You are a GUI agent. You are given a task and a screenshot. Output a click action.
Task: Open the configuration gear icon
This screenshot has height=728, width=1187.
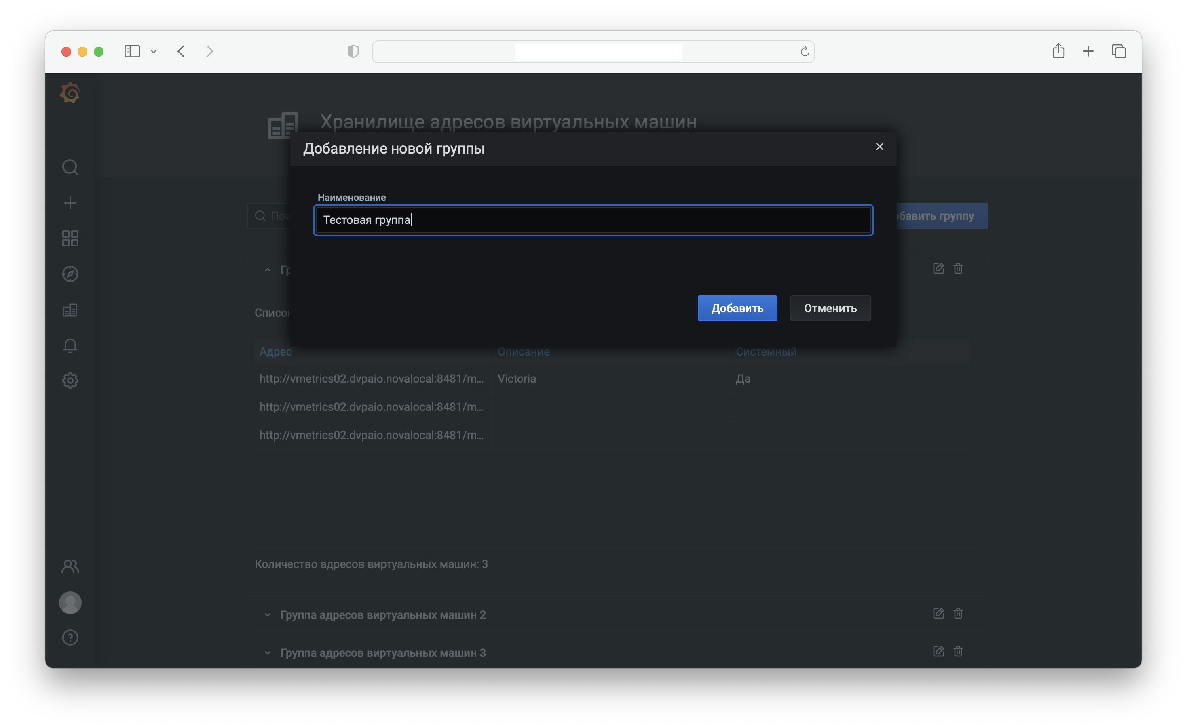70,381
